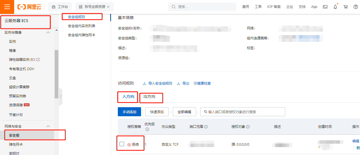Image resolution: width=360 pixels, height=155 pixels.
Task: Click external-link icon beside ECI
Action: (38, 59)
